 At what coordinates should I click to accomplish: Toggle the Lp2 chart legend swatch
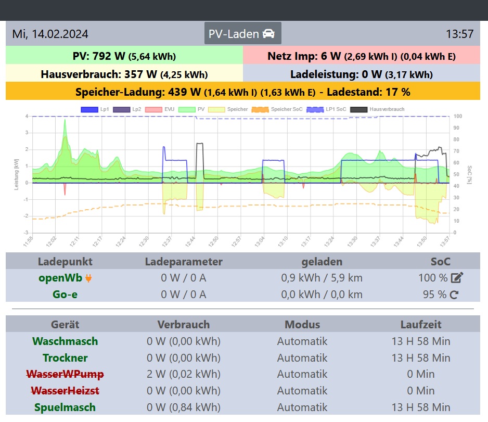tap(122, 110)
